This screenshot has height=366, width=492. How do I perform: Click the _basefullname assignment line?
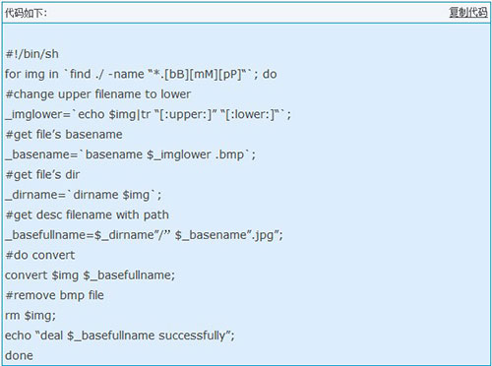coord(144,235)
